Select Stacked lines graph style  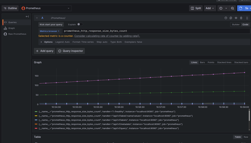[224, 62]
